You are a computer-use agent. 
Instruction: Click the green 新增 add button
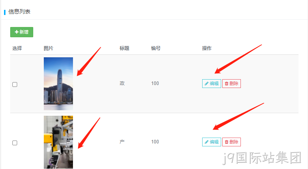click(22, 32)
